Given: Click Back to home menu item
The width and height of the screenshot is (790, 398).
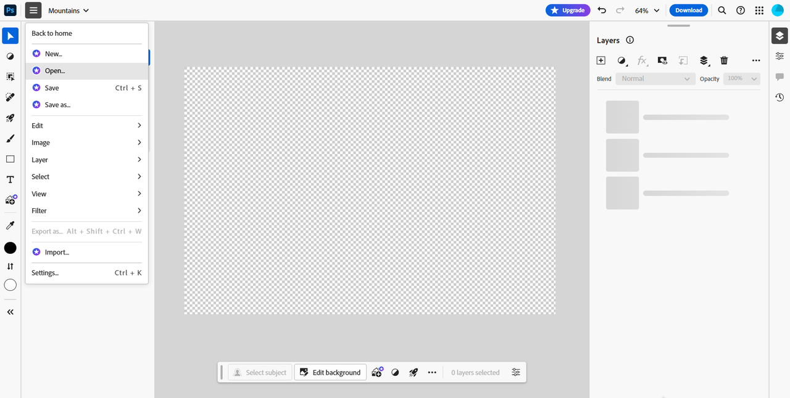Looking at the screenshot, I should pos(87,33).
